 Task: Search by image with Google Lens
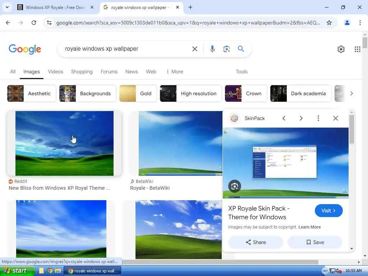[x=226, y=49]
